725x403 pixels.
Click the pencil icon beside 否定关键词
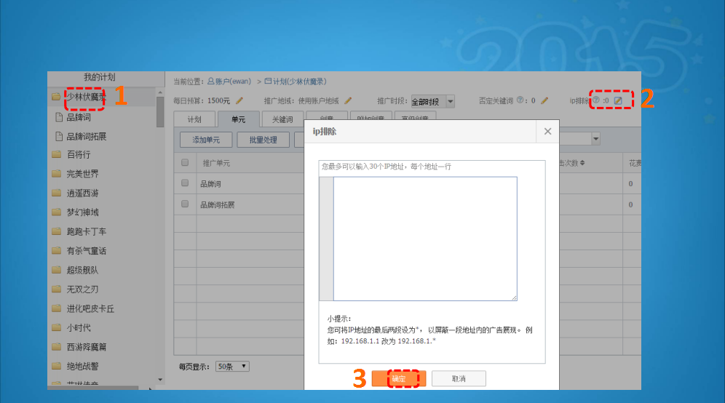544,100
